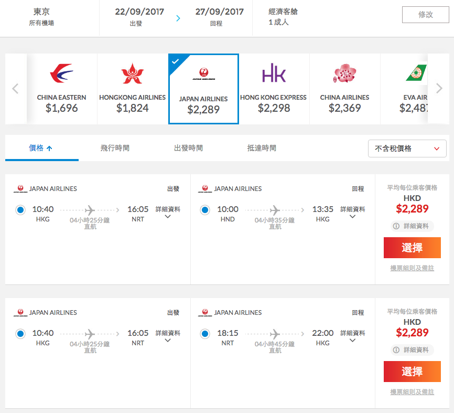The image size is (454, 413).
Task: Select first outbound 10:40 HKG flight radio
Action: coord(20,209)
